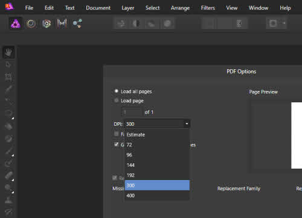Select the Move tool arrow
This screenshot has height=218, width=302.
pos(8,65)
